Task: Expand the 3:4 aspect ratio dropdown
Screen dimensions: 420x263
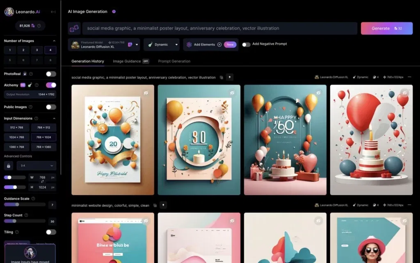Action: point(36,166)
